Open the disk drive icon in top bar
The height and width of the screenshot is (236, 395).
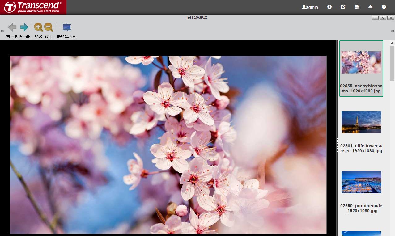[x=357, y=7]
